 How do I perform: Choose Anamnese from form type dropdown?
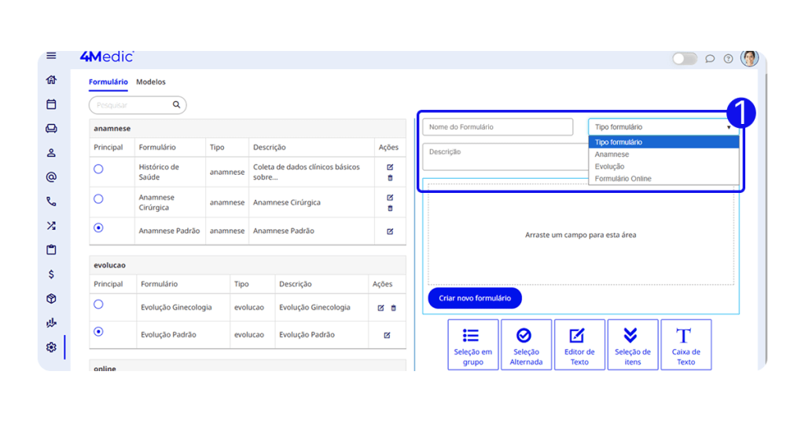click(x=612, y=155)
